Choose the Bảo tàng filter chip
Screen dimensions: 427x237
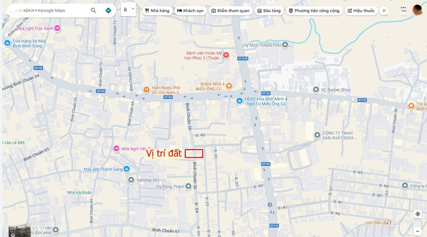pos(268,11)
